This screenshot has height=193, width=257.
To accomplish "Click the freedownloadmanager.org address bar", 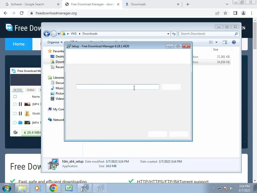I will click(56, 13).
